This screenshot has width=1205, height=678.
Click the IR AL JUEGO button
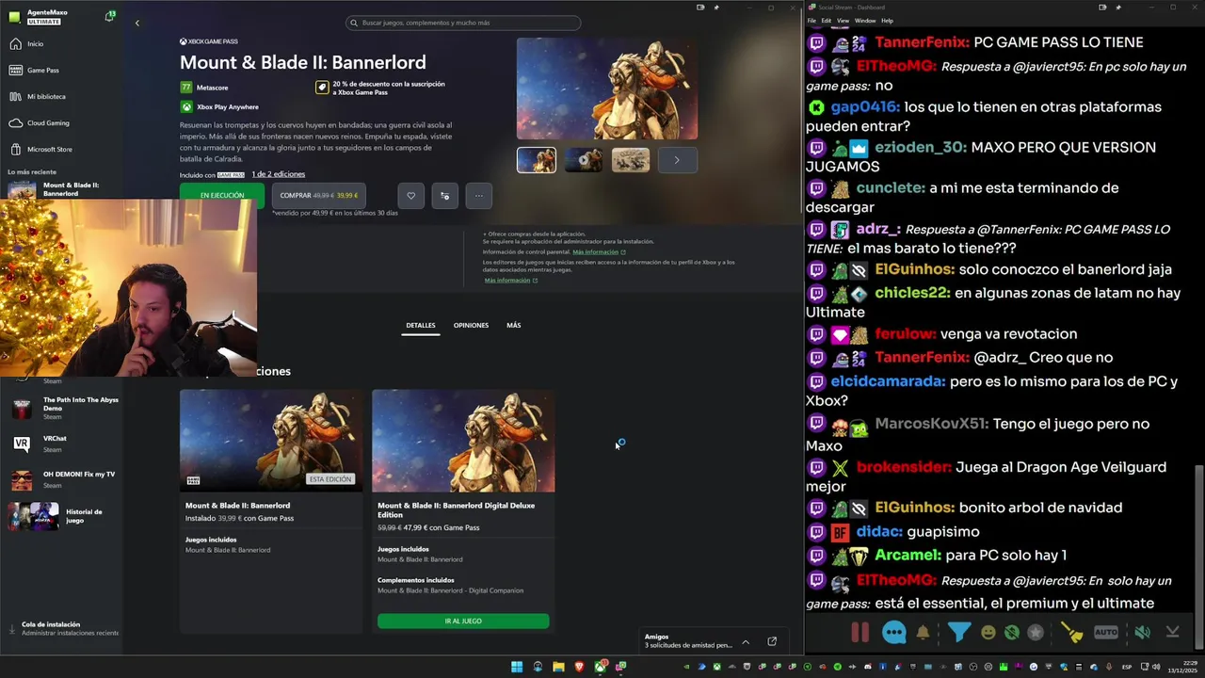[463, 621]
